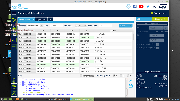This screenshot has width=180, height=101.
Task: Open the USB connection type dropdown
Action: click(x=144, y=19)
